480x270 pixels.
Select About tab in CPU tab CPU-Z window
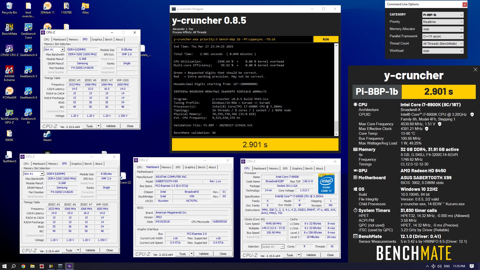click(x=319, y=168)
